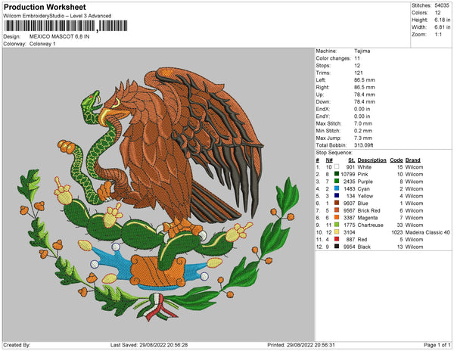454x351 pixels.
Task: Choose the brown swatch in the Blue row
Action: 337,203
